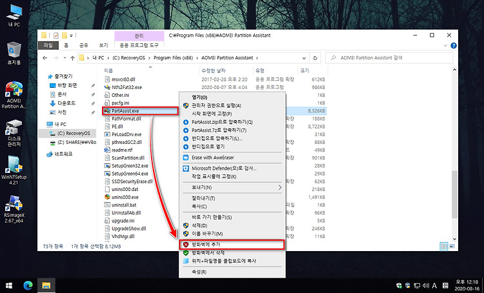Open the 공유 ribbon tab

coord(84,45)
